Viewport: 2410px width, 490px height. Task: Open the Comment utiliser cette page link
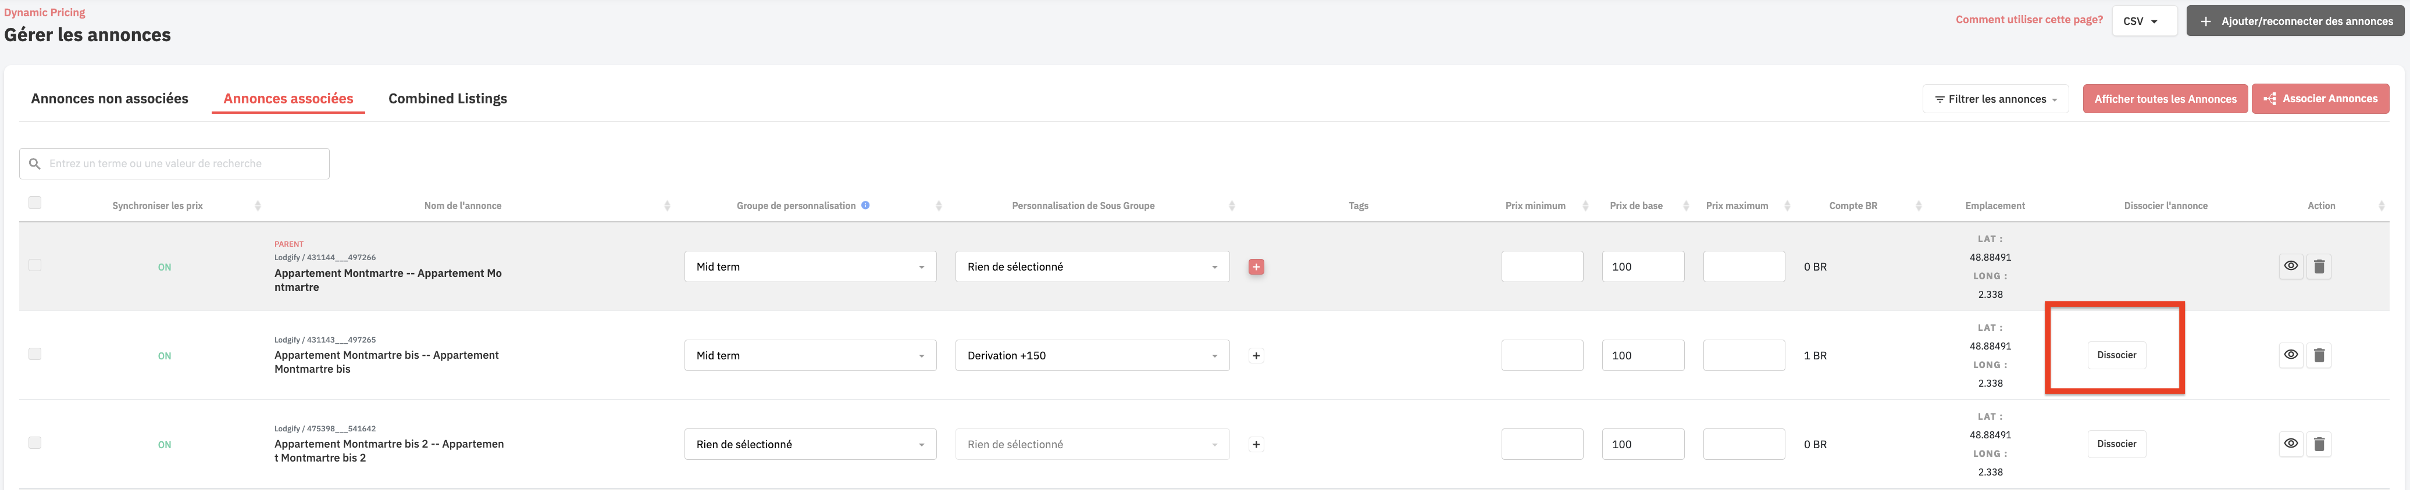pyautogui.click(x=2028, y=20)
